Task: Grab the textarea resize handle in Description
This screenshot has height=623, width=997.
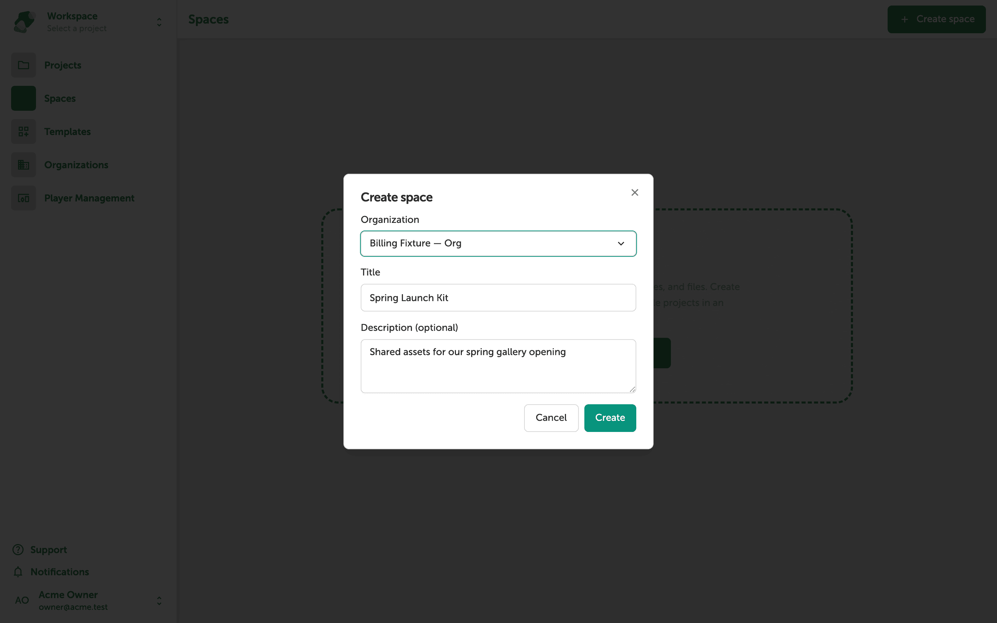Action: [x=632, y=389]
